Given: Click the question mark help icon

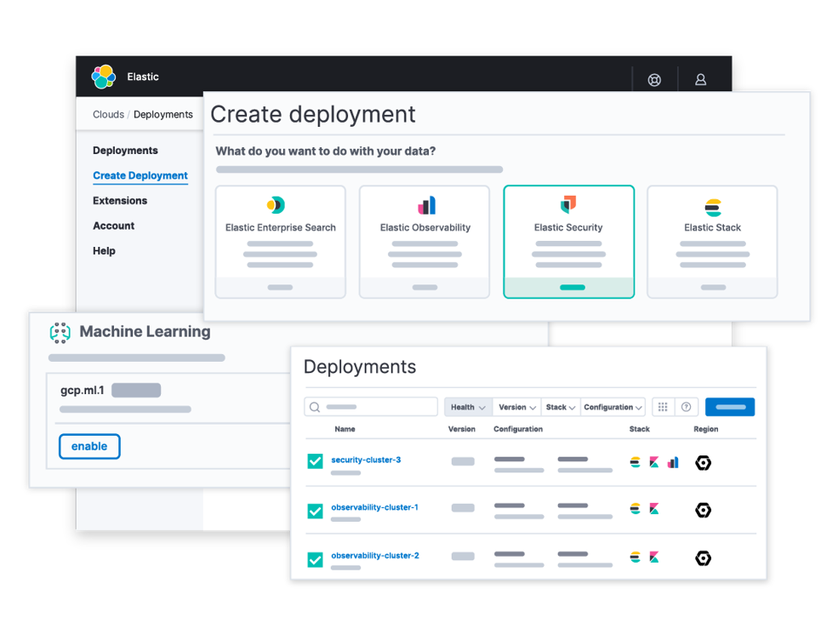Looking at the screenshot, I should click(687, 407).
